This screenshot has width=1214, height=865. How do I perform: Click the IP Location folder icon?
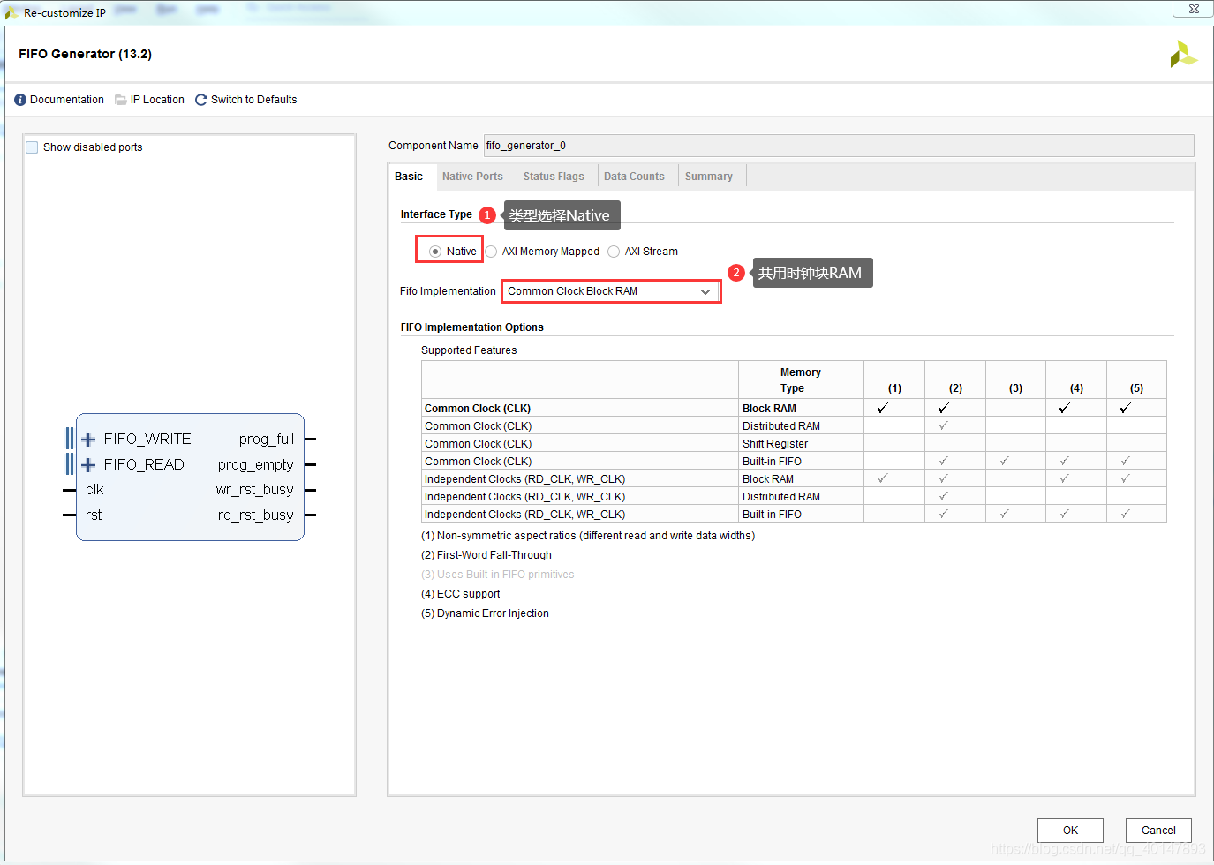[x=121, y=100]
